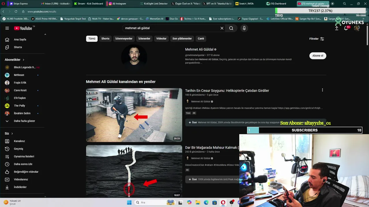Open the account avatar menu

point(357,28)
